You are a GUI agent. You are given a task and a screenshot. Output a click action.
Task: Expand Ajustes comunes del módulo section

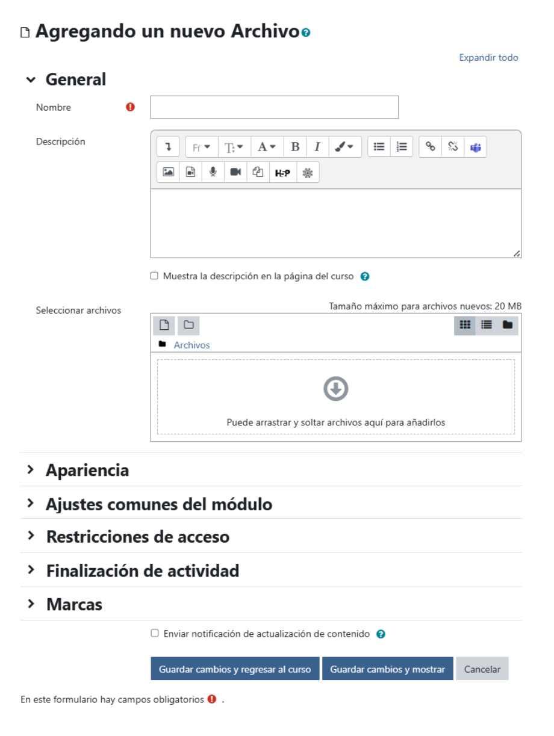click(30, 503)
